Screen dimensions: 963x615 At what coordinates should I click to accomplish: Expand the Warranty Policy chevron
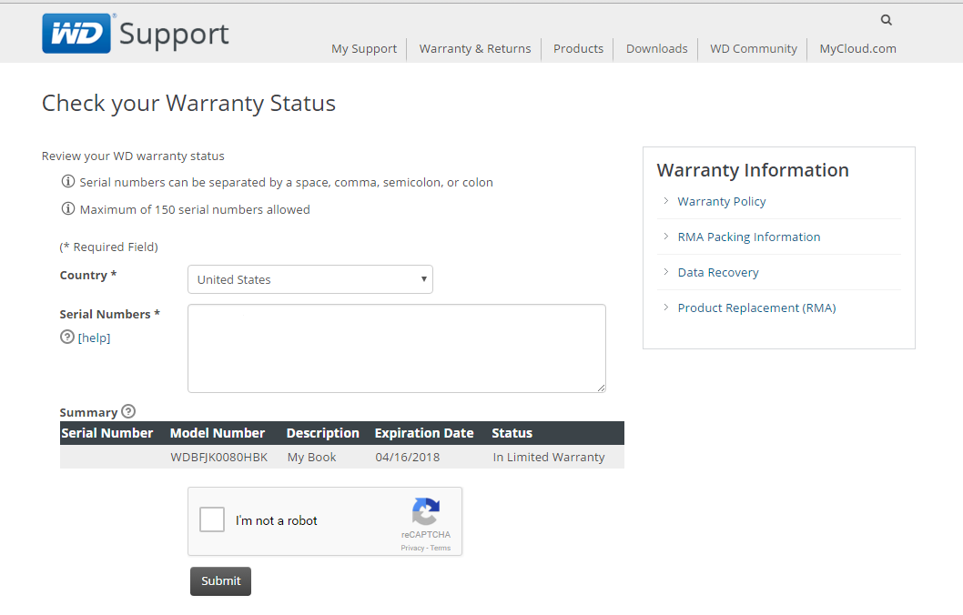(x=665, y=201)
